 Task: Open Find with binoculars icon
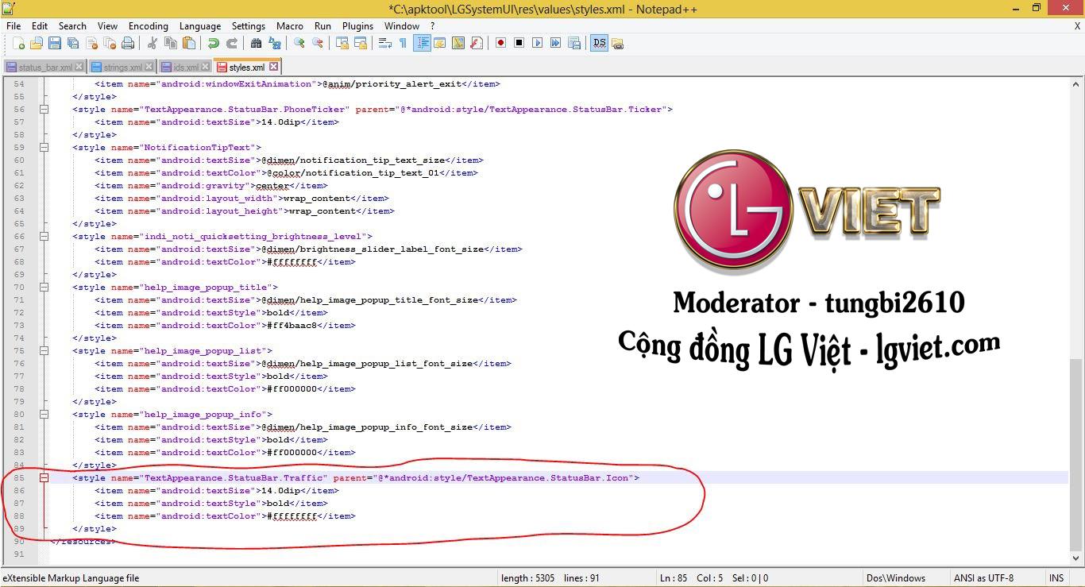(256, 43)
